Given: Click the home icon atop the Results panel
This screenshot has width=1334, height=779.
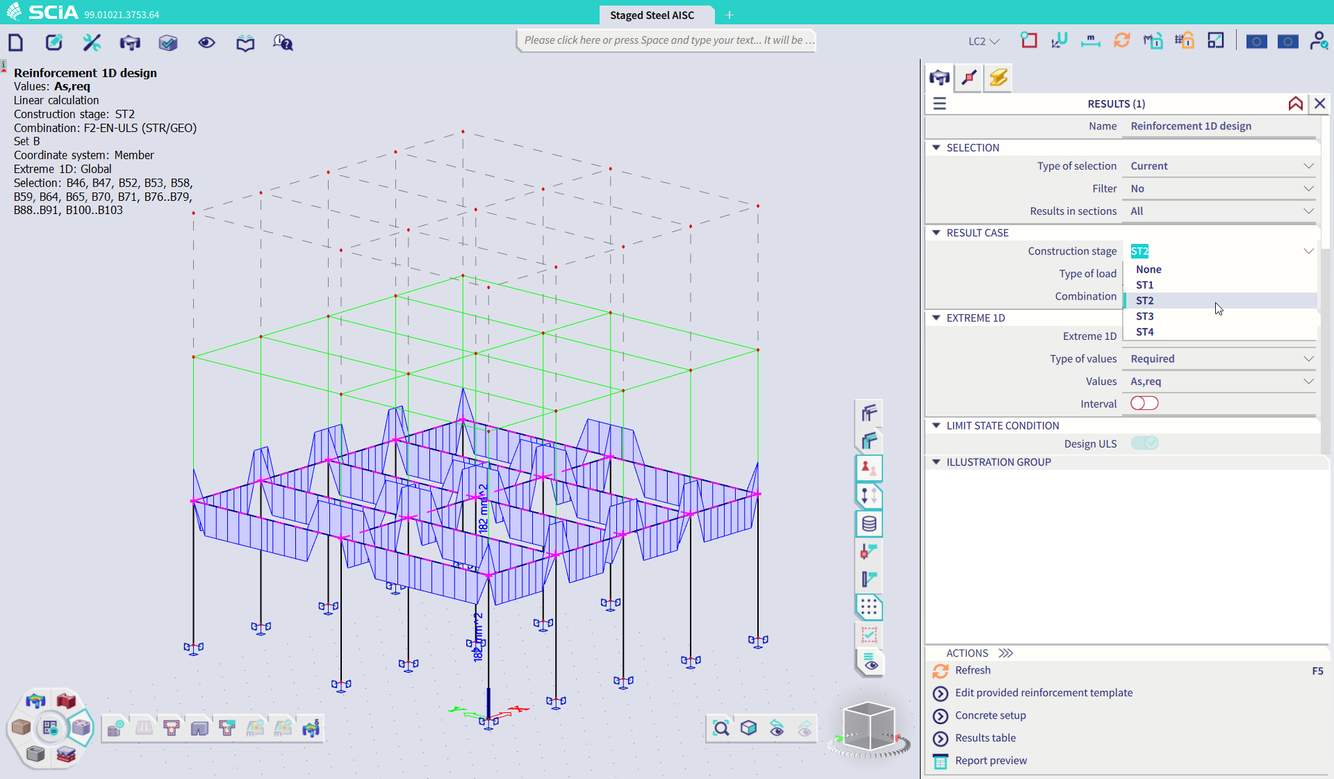Looking at the screenshot, I should pos(1296,103).
